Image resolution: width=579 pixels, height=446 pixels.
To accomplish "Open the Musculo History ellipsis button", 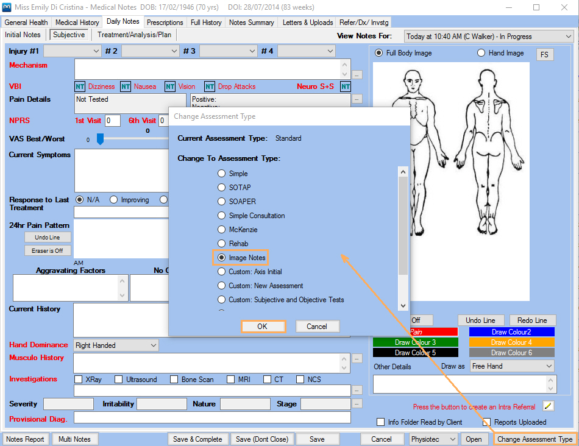I will (x=357, y=358).
